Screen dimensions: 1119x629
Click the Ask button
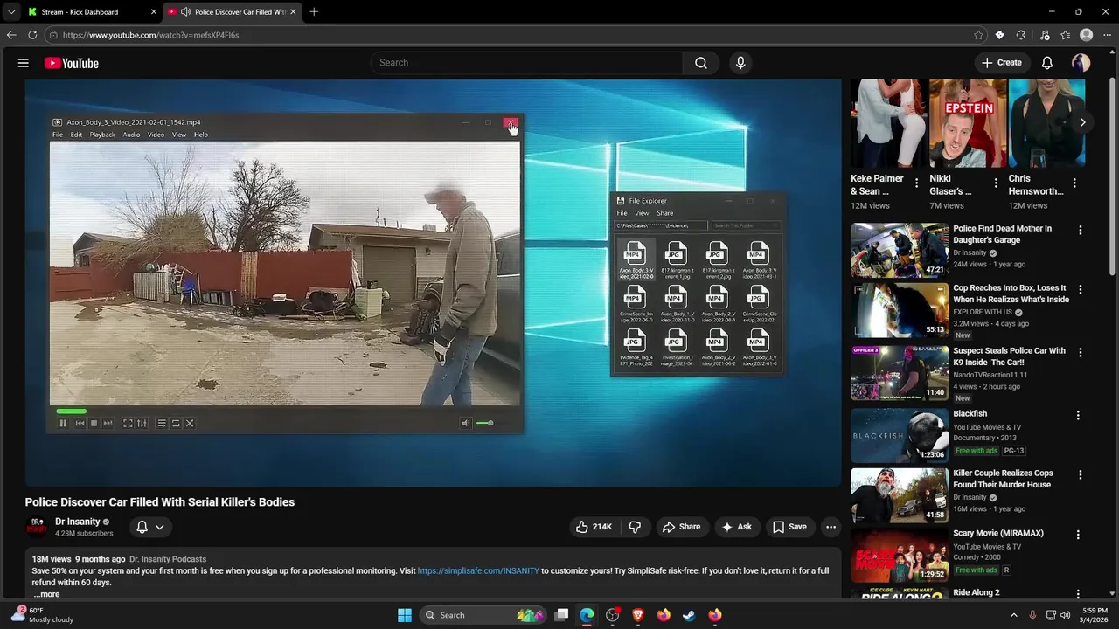[x=736, y=527]
